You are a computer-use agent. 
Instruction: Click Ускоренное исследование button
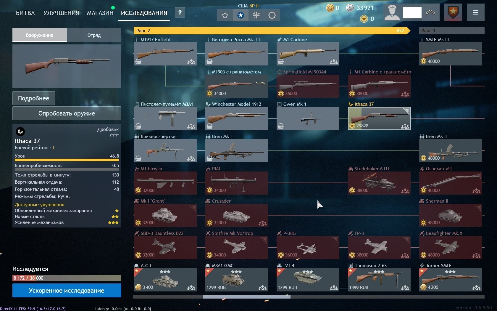pyautogui.click(x=67, y=290)
